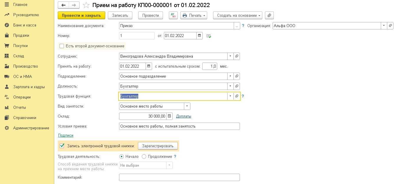The height and width of the screenshot is (184, 397).
Task: Open the Производство factory icon
Action: pyautogui.click(x=7, y=66)
